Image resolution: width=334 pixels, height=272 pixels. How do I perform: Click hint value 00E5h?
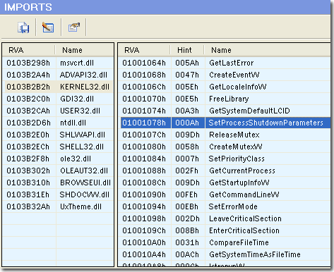click(187, 99)
